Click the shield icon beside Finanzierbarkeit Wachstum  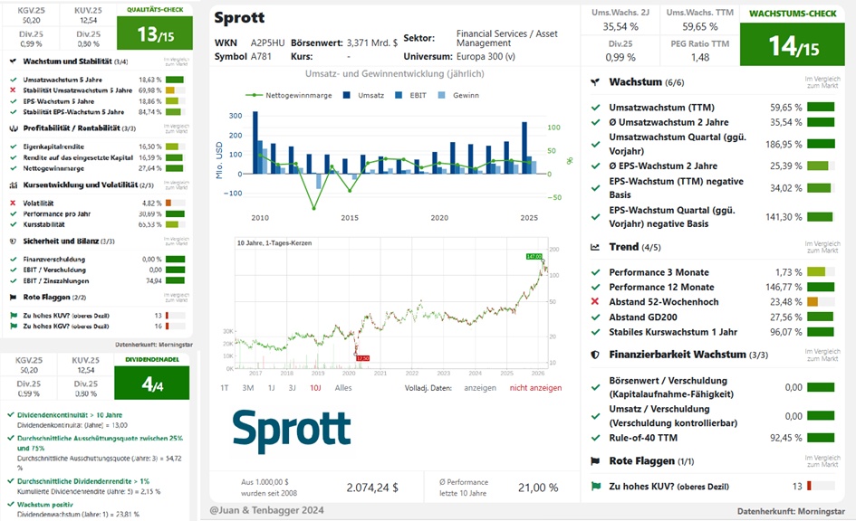point(595,355)
